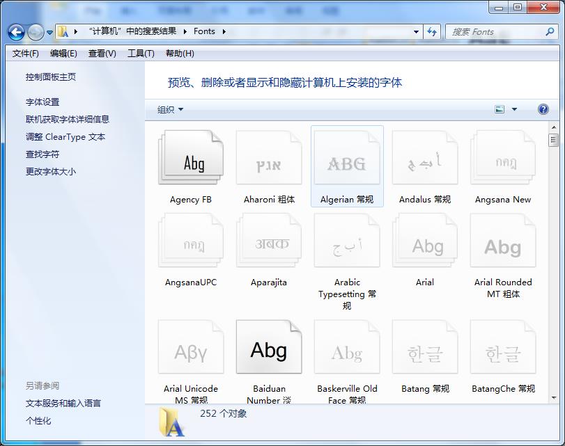Click the scrollbar up arrow

(553, 127)
